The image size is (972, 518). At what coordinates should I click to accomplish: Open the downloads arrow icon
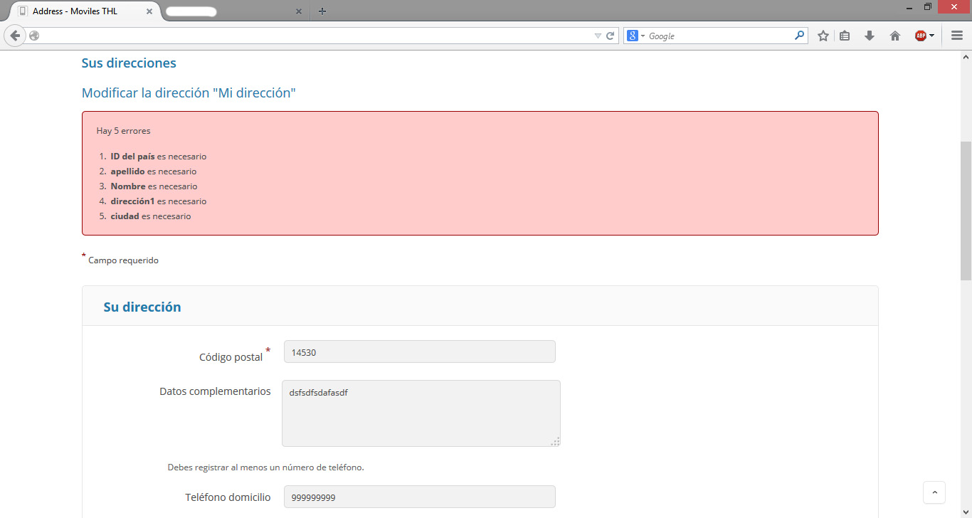(x=870, y=36)
